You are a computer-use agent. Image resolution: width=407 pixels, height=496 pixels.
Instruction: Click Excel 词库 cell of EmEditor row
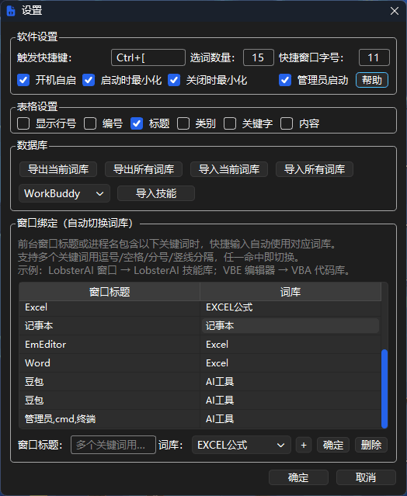tap(290, 345)
